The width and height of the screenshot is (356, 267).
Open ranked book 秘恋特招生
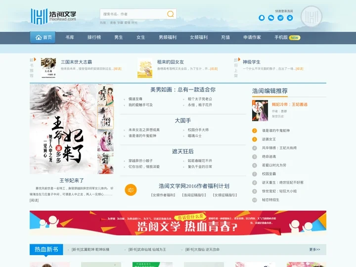(x=270, y=200)
